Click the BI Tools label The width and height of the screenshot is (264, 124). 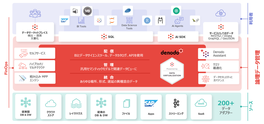(x=81, y=26)
